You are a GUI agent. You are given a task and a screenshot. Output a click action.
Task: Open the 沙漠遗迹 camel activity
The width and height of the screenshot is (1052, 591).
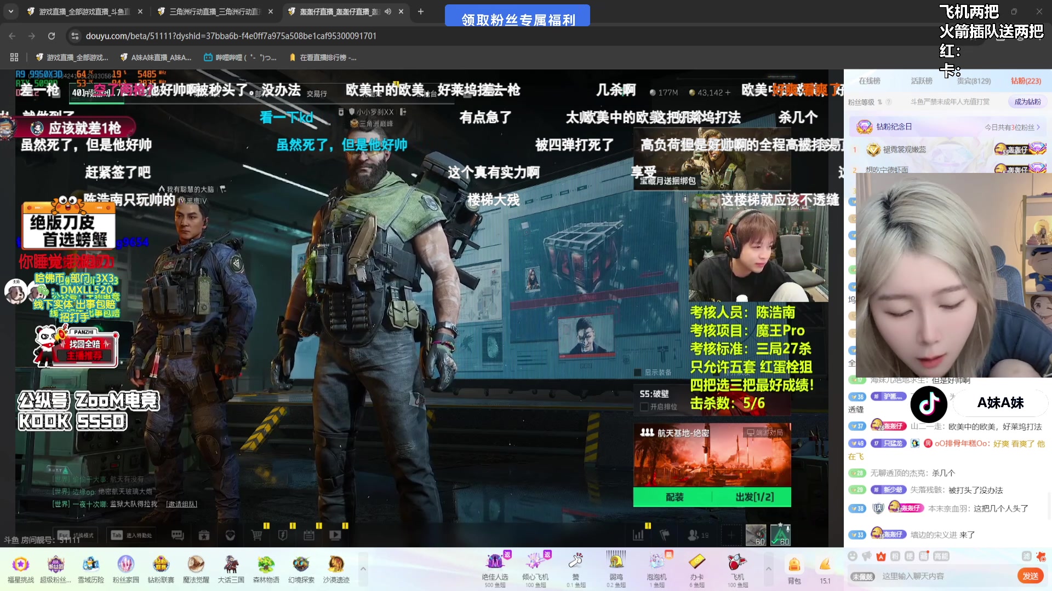pos(336,569)
